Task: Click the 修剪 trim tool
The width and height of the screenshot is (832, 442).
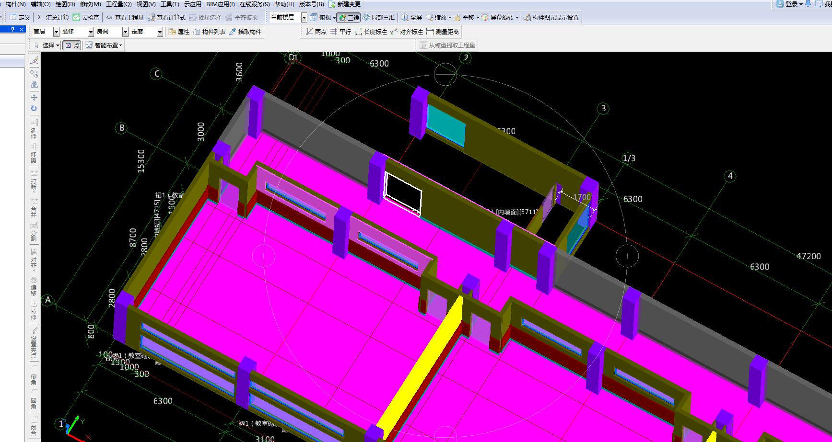Action: pyautogui.click(x=34, y=153)
